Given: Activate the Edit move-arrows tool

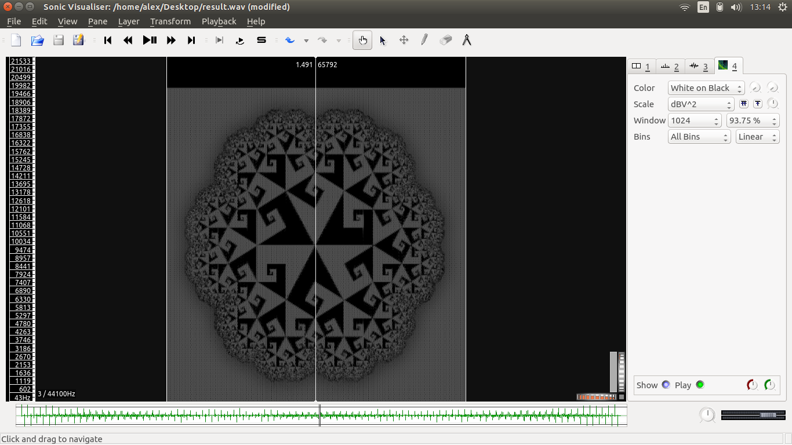Looking at the screenshot, I should click(404, 40).
